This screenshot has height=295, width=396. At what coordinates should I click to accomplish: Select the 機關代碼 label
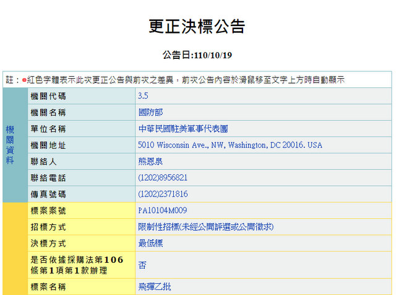point(48,96)
